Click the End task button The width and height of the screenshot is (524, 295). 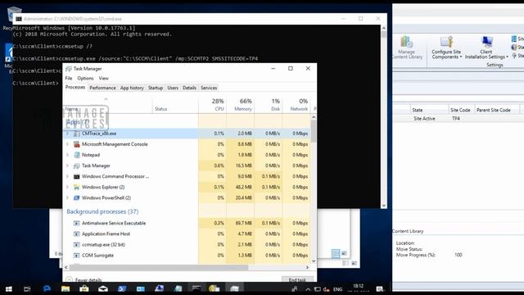pos(297,279)
